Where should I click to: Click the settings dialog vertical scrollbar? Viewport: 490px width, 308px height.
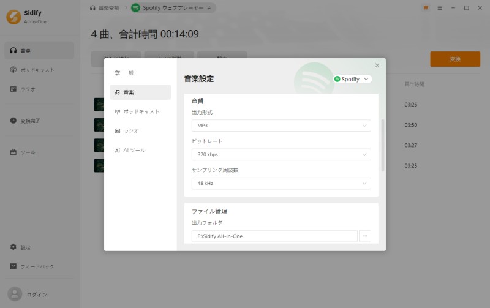[x=382, y=145]
